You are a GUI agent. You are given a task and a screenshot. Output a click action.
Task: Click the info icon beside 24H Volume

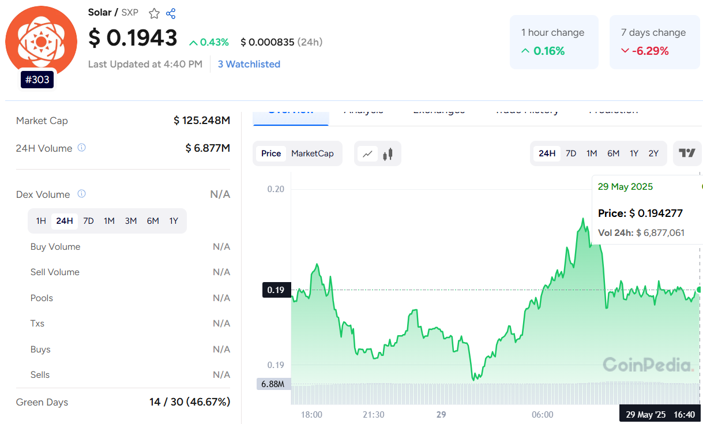coord(82,148)
